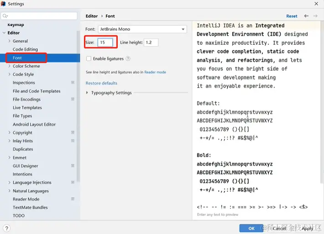Click project-level icon beside GUI Designer

pos(73,165)
